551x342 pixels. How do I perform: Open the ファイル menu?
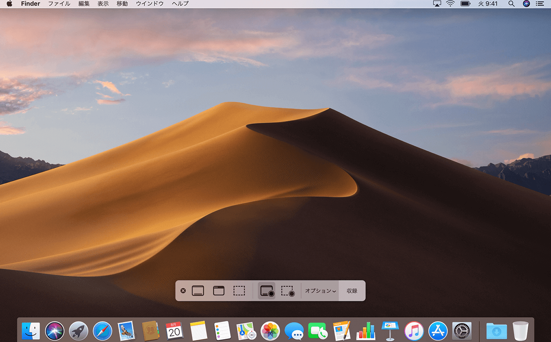[59, 4]
